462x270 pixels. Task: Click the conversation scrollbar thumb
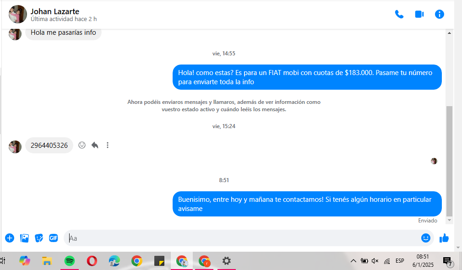[449, 161]
